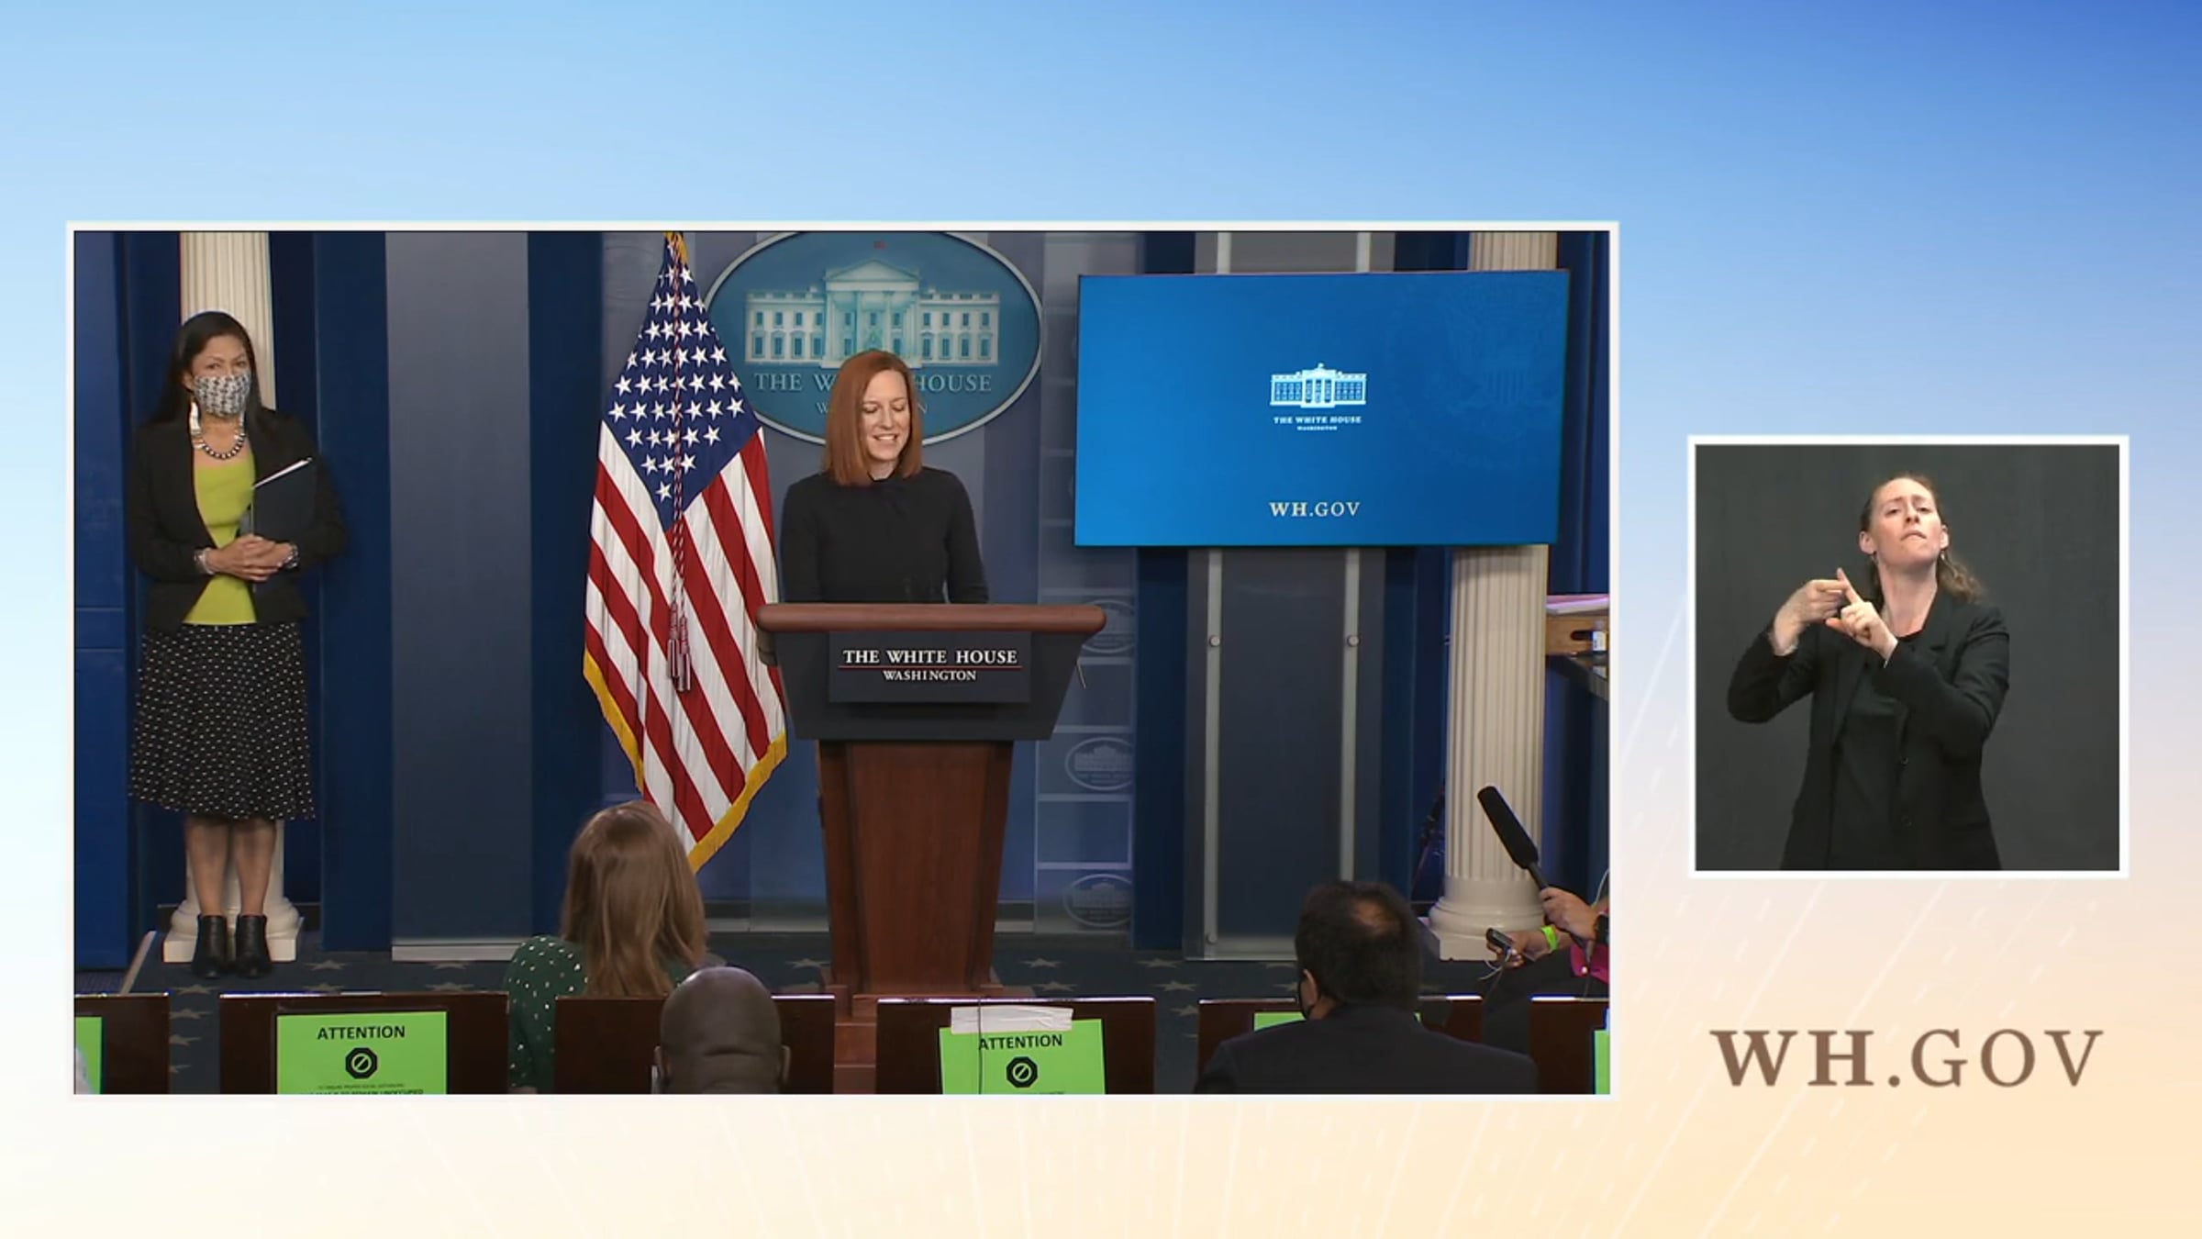Click the sign language interpreter inset video
The width and height of the screenshot is (2202, 1239).
coord(1907,657)
